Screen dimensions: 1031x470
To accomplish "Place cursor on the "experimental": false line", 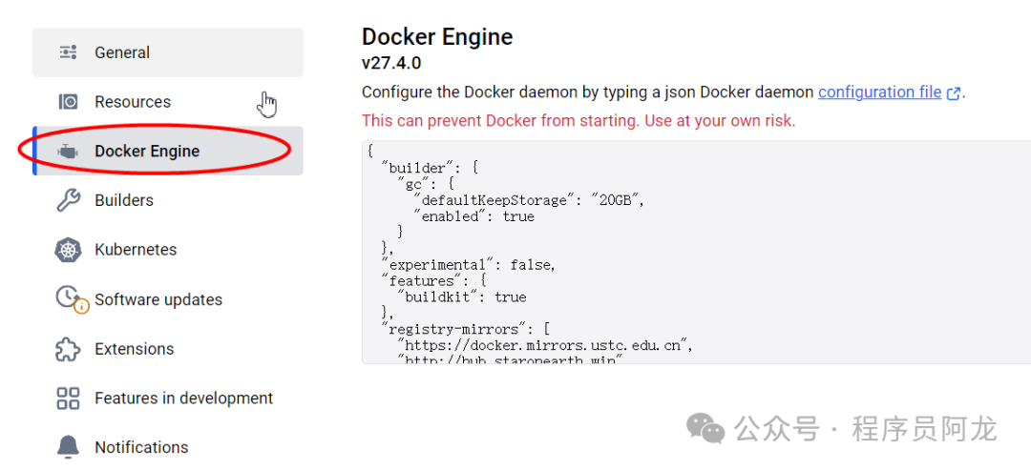I will click(468, 265).
